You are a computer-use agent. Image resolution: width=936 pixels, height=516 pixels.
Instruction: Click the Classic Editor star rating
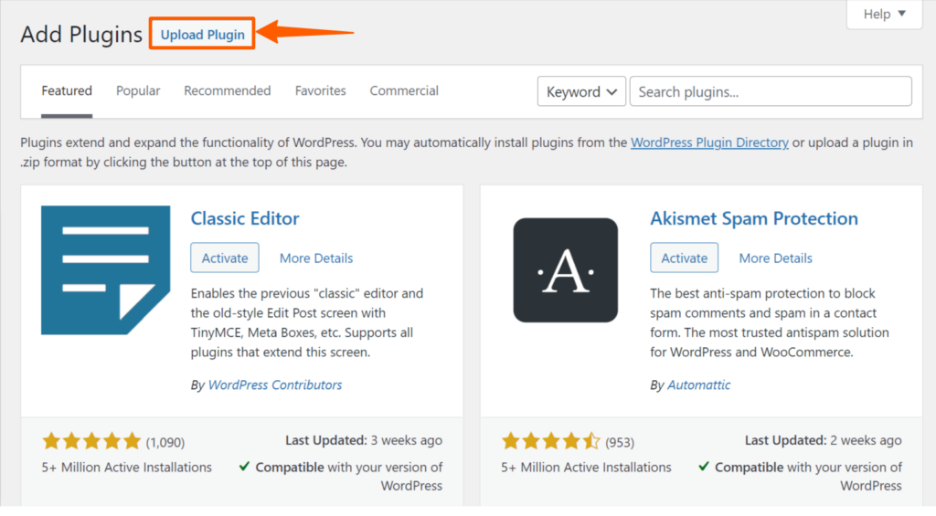pos(91,441)
